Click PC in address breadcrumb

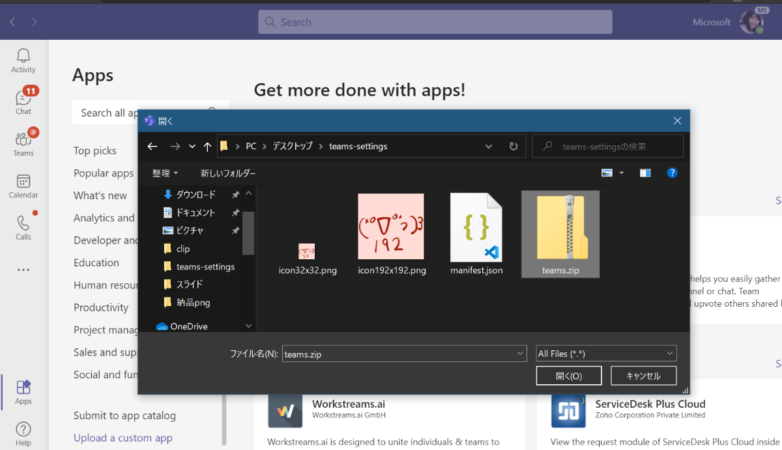[x=251, y=147]
